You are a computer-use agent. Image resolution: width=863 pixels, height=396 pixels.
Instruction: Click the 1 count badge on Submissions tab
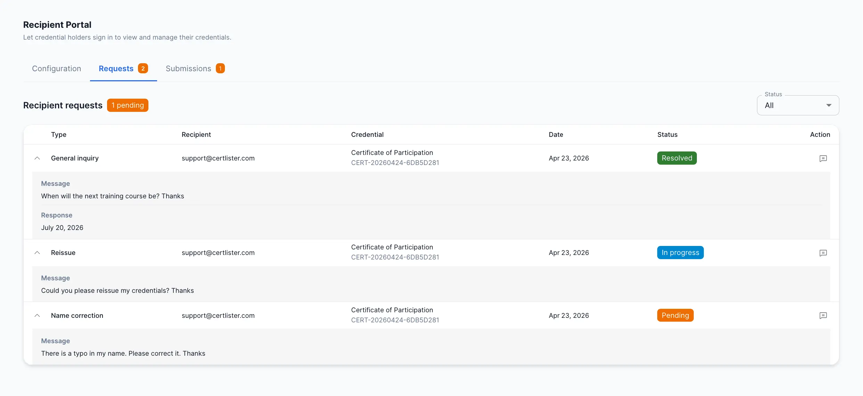[x=220, y=68]
